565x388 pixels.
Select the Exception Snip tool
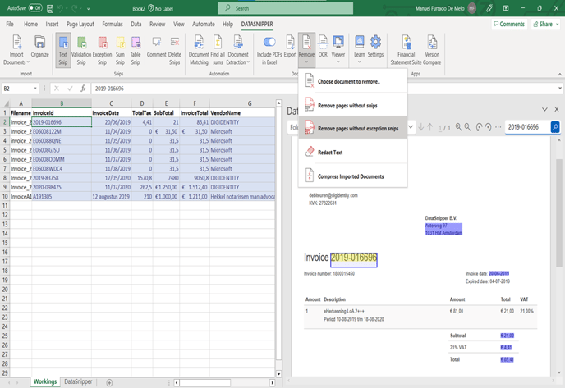click(103, 50)
